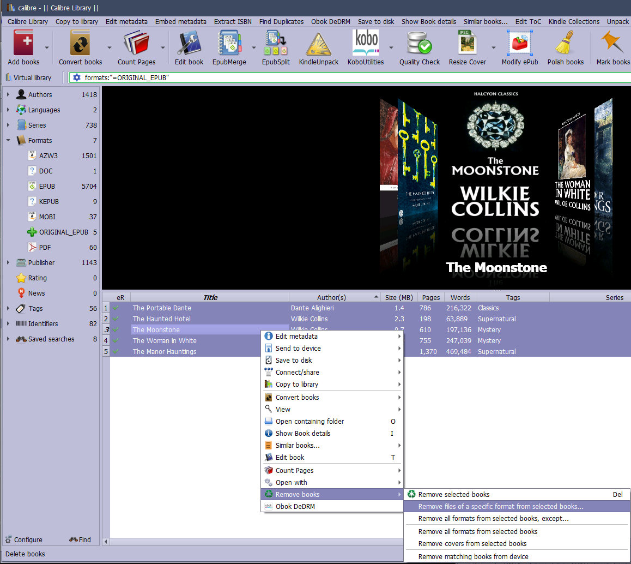Click the saved search gear icon

[x=76, y=77]
